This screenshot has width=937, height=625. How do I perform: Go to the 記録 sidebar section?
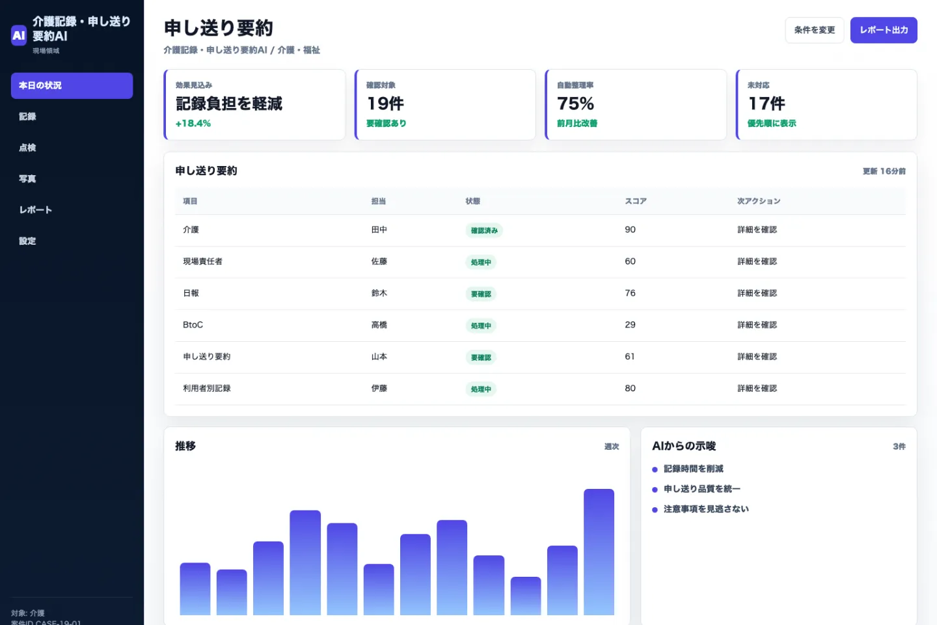pos(72,117)
